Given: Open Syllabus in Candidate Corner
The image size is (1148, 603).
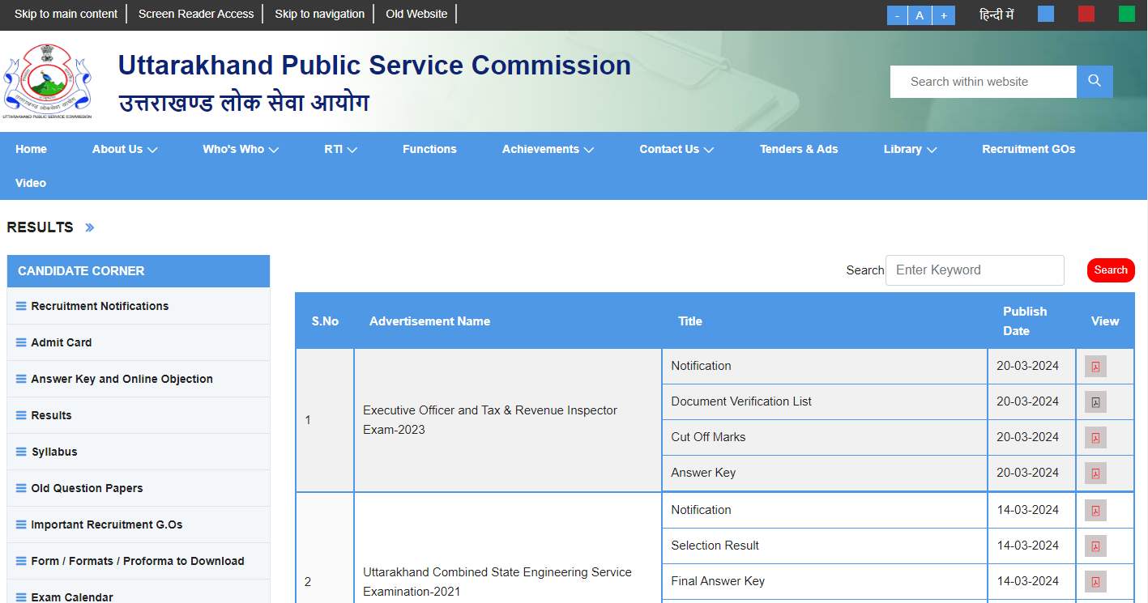Looking at the screenshot, I should coord(54,452).
